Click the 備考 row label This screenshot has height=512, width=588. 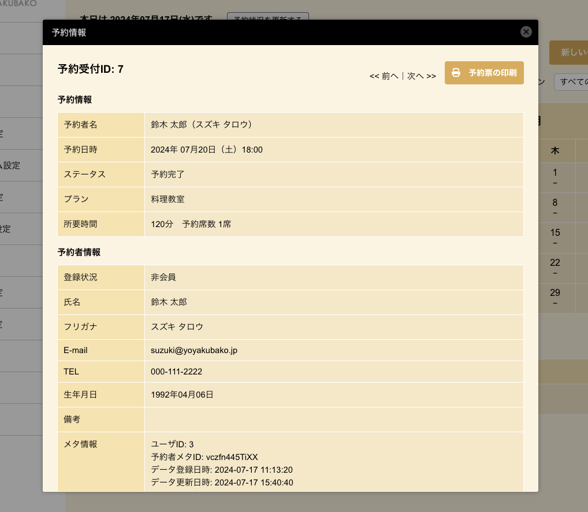72,420
